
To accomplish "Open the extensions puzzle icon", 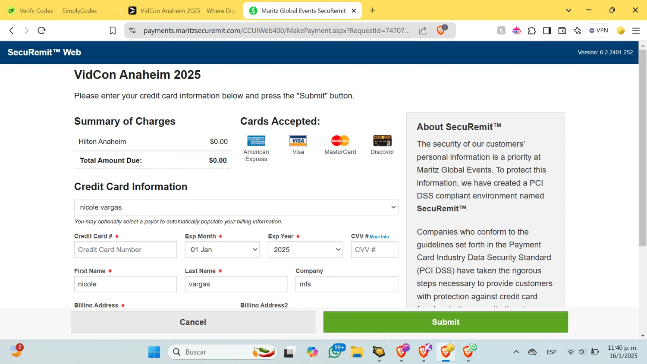I will click(532, 31).
